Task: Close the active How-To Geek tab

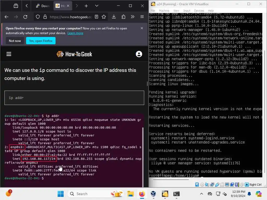Action: 68,6
